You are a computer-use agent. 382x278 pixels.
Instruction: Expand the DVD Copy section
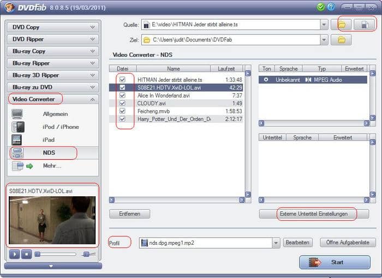pos(53,27)
